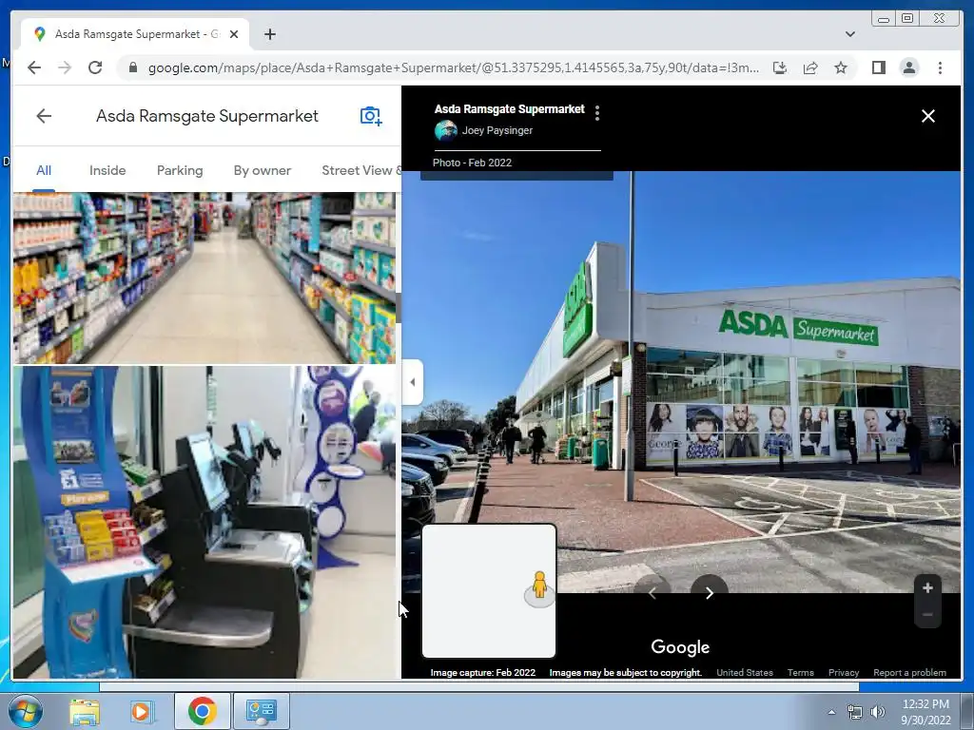
Task: Zoom in on the photo with plus
Action: [x=927, y=587]
